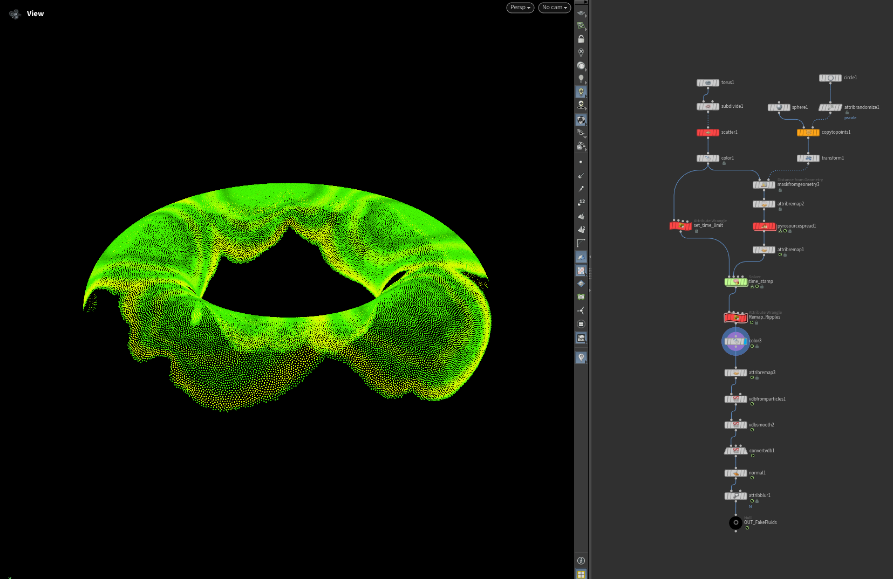Click the primitive numbers display icon
Image resolution: width=893 pixels, height=579 pixels.
pos(581,229)
